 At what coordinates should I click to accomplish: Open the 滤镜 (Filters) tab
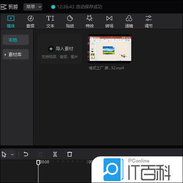[x=129, y=22]
